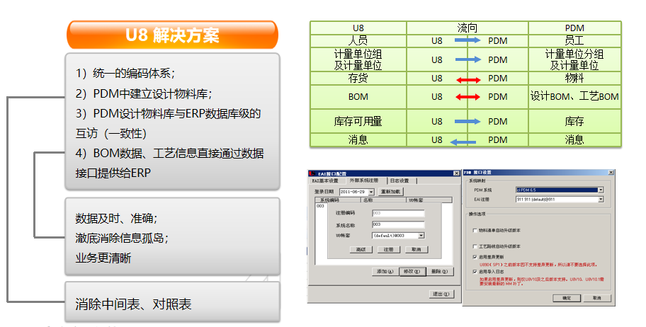Open the U8帐套 dropdown arrow
This screenshot has width=646, height=327.
pyautogui.click(x=421, y=236)
